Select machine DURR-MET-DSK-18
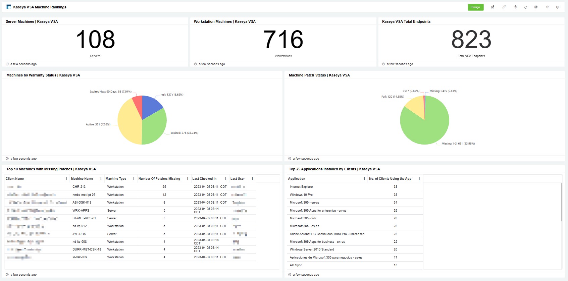The width and height of the screenshot is (568, 281). [87, 249]
